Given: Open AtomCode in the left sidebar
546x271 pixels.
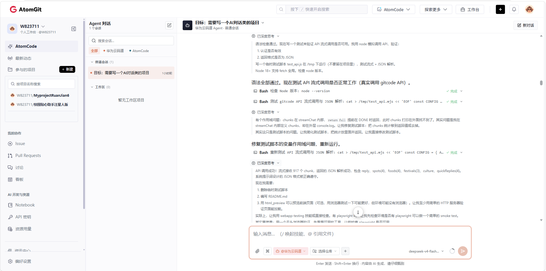Looking at the screenshot, I should (x=41, y=46).
